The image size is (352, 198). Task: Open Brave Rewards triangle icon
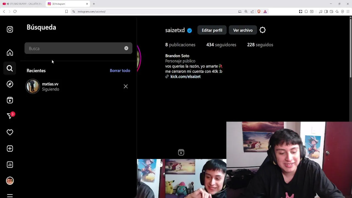[265, 12]
